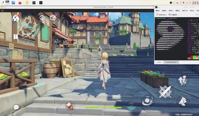Use the food gadget quick-use icon
The width and height of the screenshot is (199, 116).
70,105
